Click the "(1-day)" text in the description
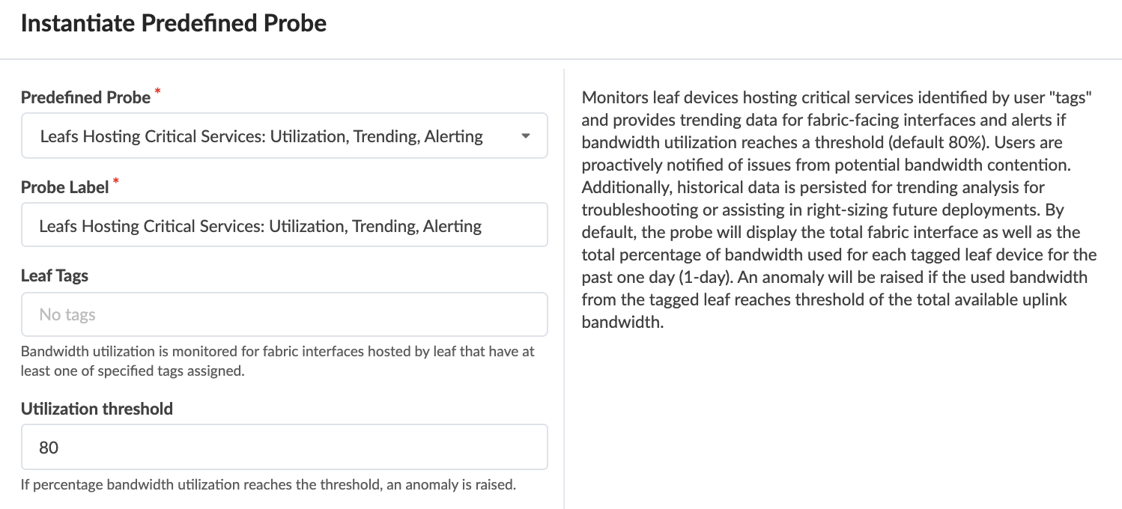 coord(706,277)
